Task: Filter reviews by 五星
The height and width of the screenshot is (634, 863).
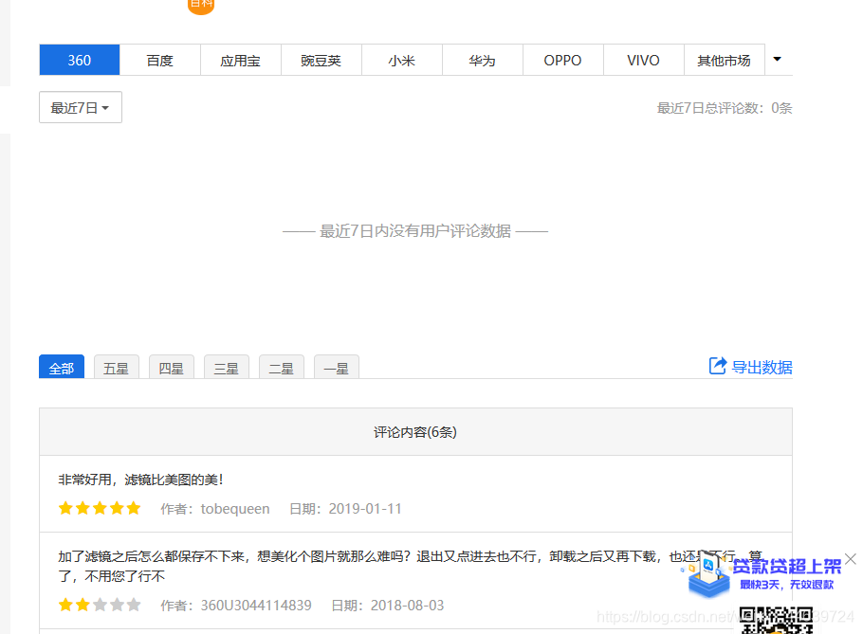Action: [116, 368]
